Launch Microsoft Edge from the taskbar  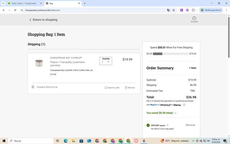(x=65, y=141)
